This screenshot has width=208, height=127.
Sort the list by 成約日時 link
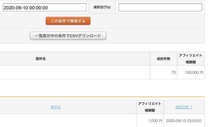coord(182,107)
